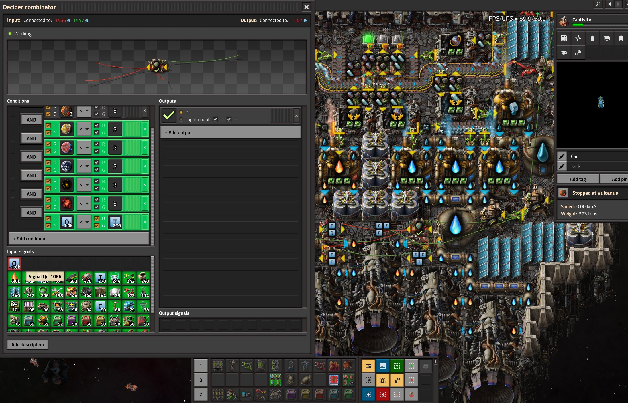Open the remote view icon
This screenshot has width=628, height=403.
click(x=578, y=53)
